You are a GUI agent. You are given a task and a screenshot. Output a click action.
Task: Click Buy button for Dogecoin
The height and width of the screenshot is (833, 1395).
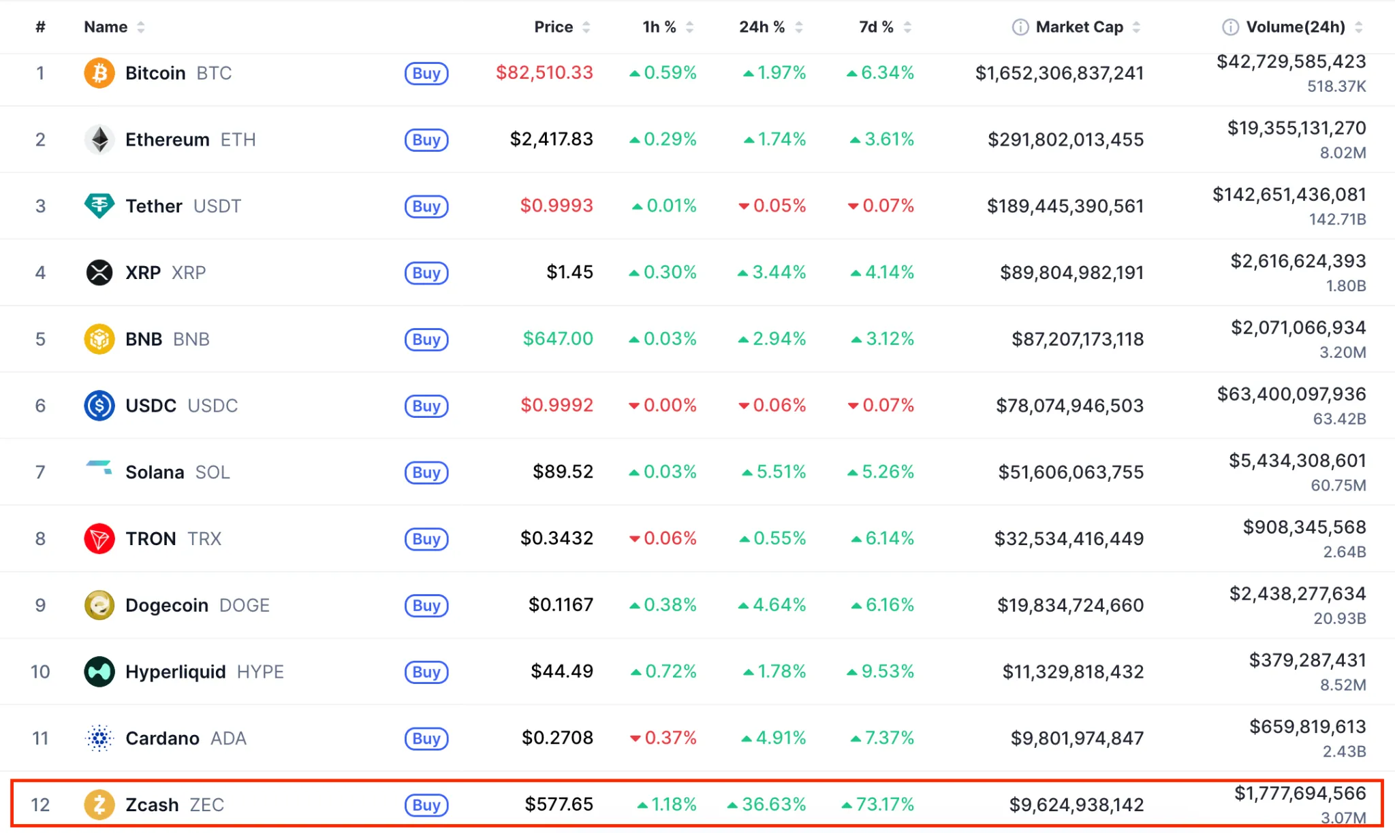(426, 605)
